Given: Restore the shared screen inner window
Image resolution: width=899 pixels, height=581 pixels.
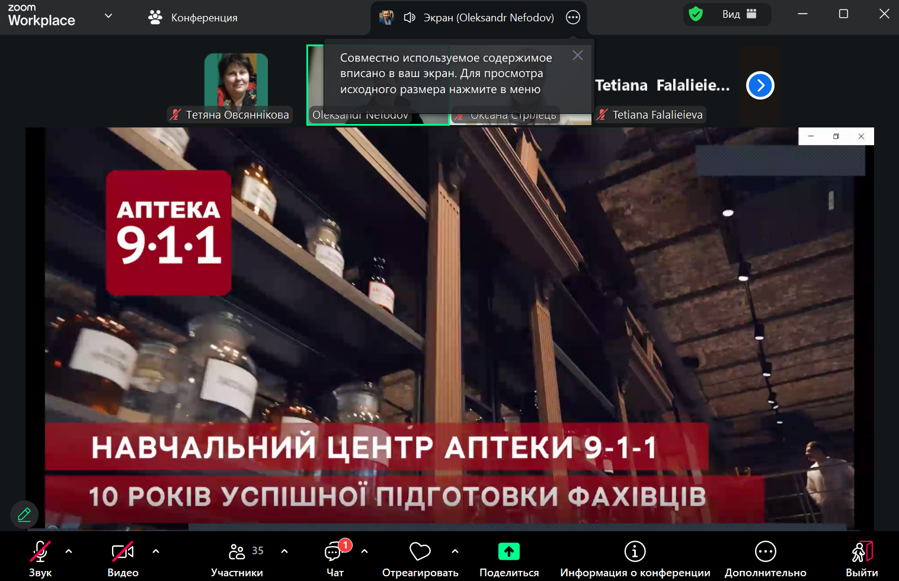Looking at the screenshot, I should 836,136.
